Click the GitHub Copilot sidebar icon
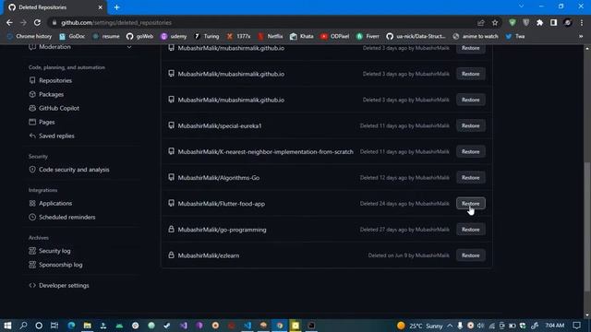591x332 pixels. click(32, 108)
